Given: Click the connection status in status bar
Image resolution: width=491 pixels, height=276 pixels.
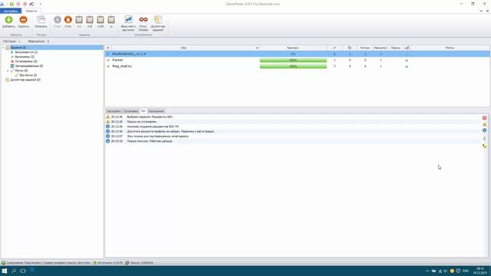Looking at the screenshot, I should click(x=46, y=263).
